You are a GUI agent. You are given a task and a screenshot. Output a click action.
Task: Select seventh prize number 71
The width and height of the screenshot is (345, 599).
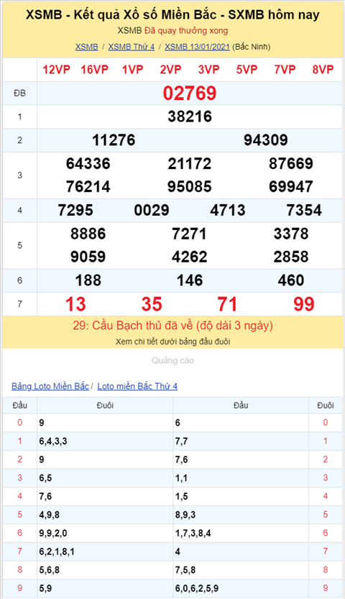227,304
